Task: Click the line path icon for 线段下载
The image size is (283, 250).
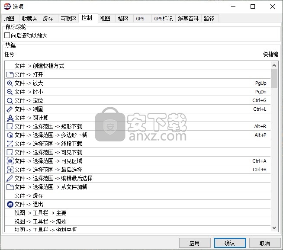Action: coord(10,144)
